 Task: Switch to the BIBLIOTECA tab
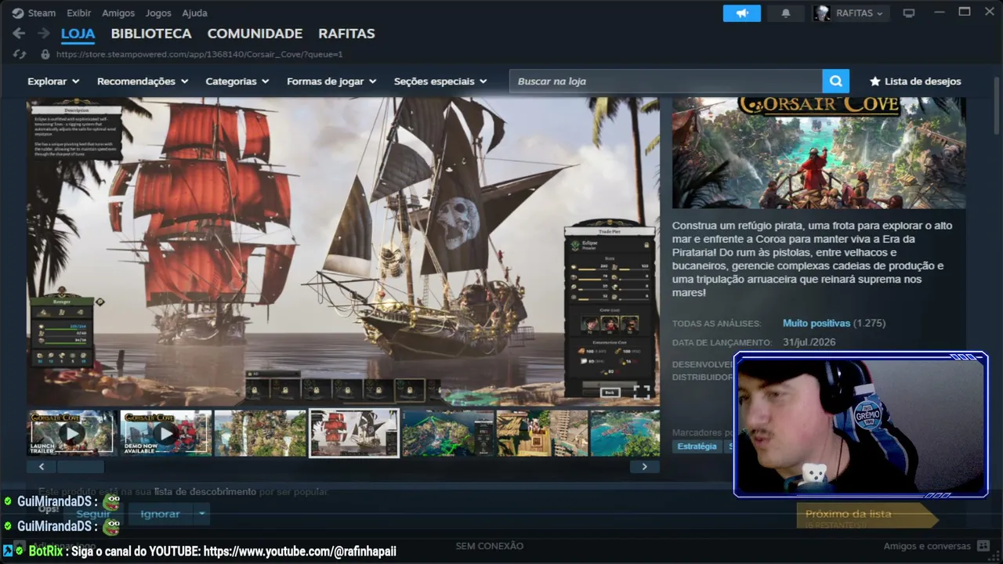tap(151, 34)
